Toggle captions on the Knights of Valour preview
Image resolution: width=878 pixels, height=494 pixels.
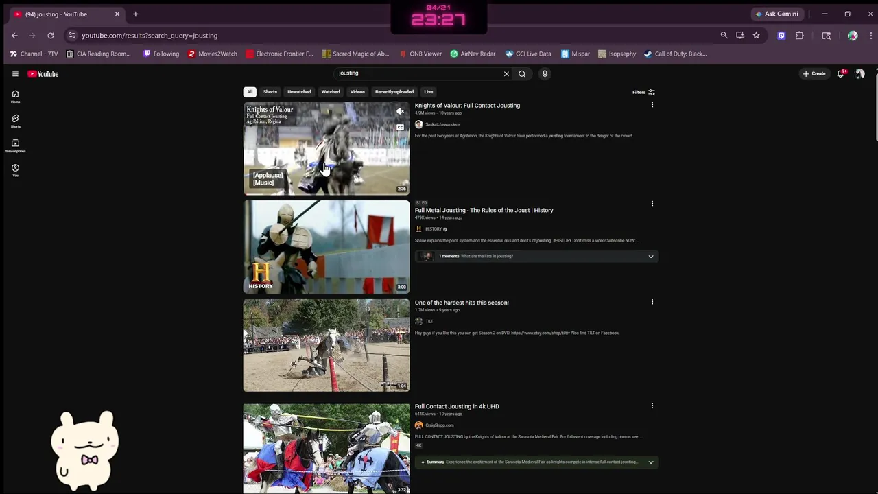point(401,128)
